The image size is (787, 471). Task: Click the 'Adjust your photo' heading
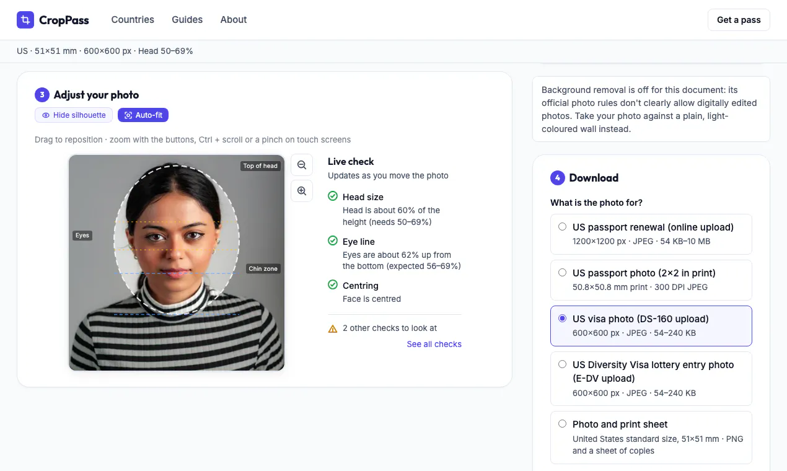96,95
